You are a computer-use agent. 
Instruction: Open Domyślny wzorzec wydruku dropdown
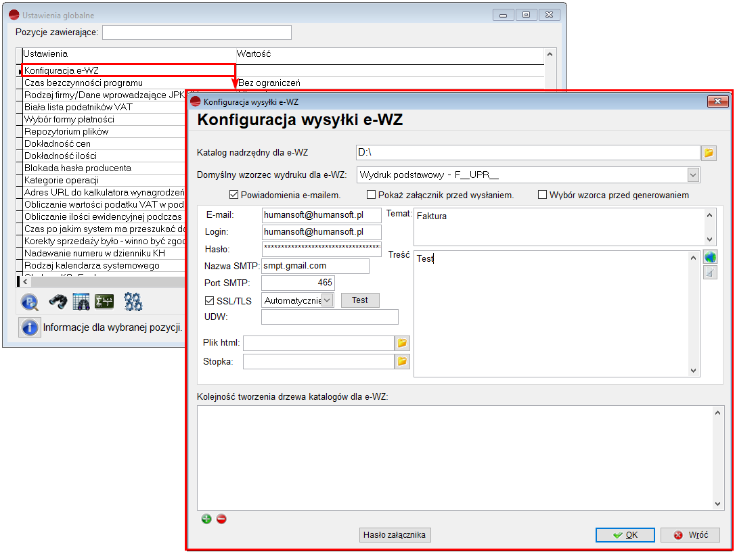693,175
